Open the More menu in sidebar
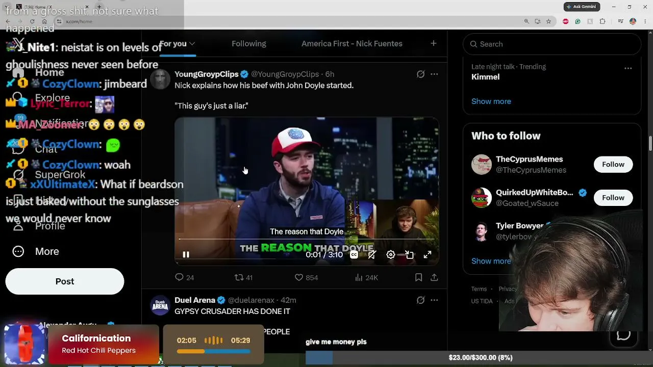 (36, 251)
